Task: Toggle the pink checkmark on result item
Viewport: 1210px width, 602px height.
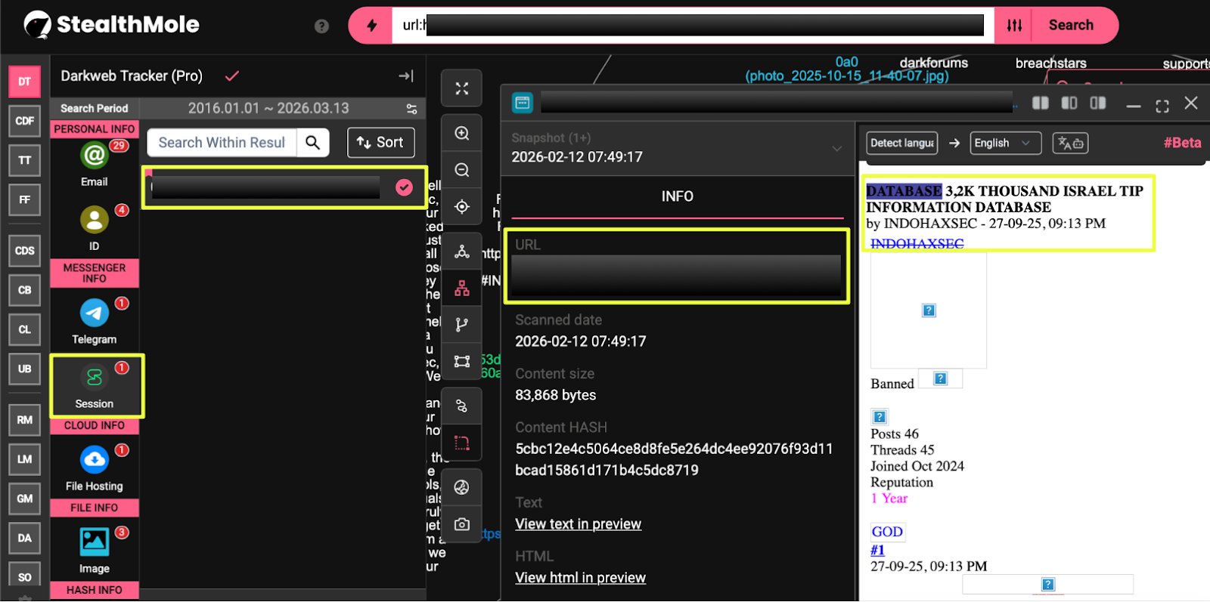Action: (405, 187)
